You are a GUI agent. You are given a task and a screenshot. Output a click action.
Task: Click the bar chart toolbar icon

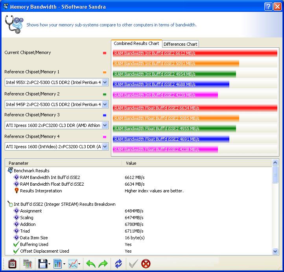pos(58,264)
